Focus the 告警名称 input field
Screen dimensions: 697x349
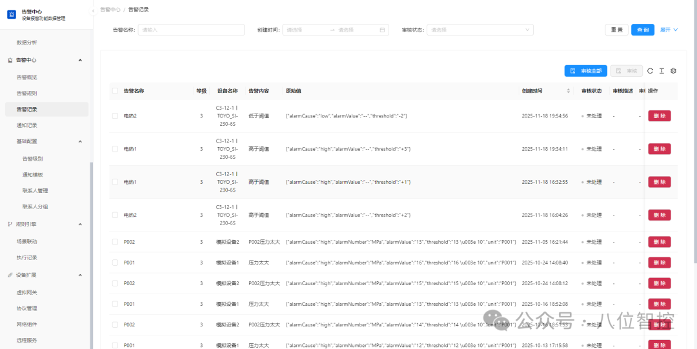[x=191, y=30]
